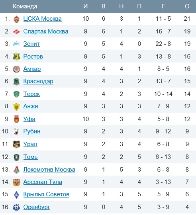Screen dimensions: 196x215
Task: Click the Krasnodar green crest
Action: click(16, 82)
